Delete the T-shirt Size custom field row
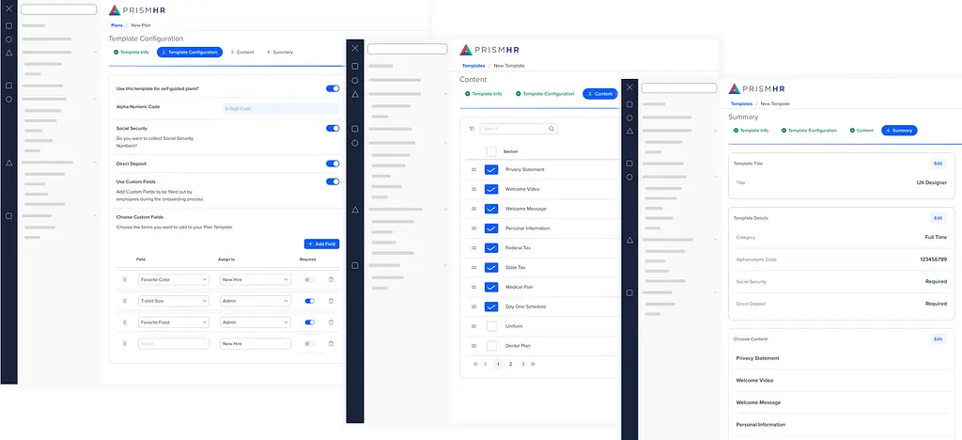 tap(332, 301)
